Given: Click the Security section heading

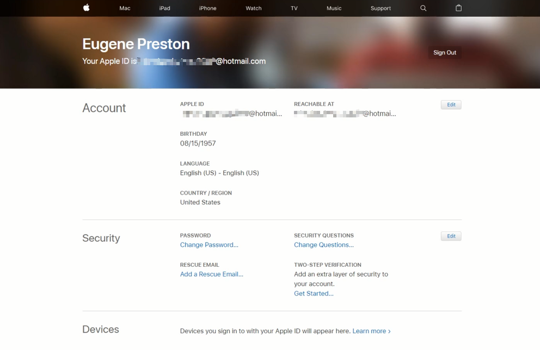Looking at the screenshot, I should [101, 238].
